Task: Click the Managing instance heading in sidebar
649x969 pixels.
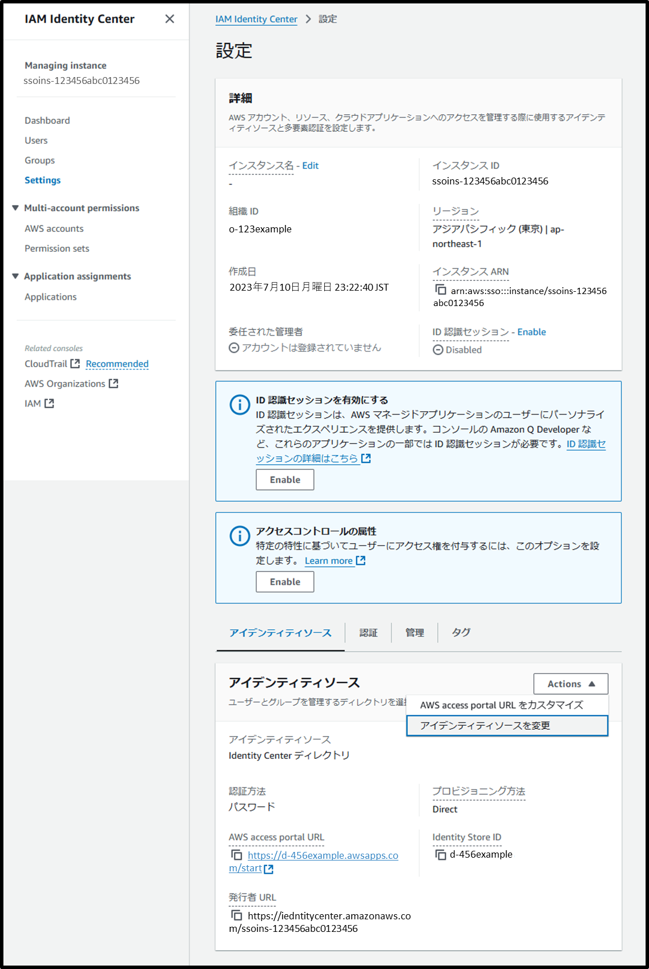Action: pos(66,66)
